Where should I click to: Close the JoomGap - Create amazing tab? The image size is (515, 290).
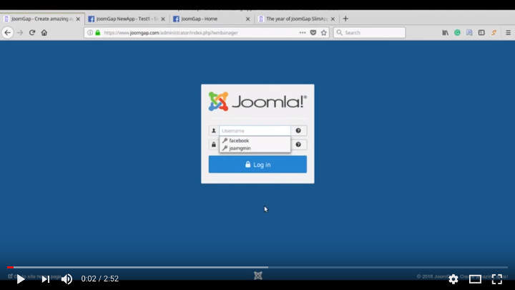pyautogui.click(x=78, y=19)
